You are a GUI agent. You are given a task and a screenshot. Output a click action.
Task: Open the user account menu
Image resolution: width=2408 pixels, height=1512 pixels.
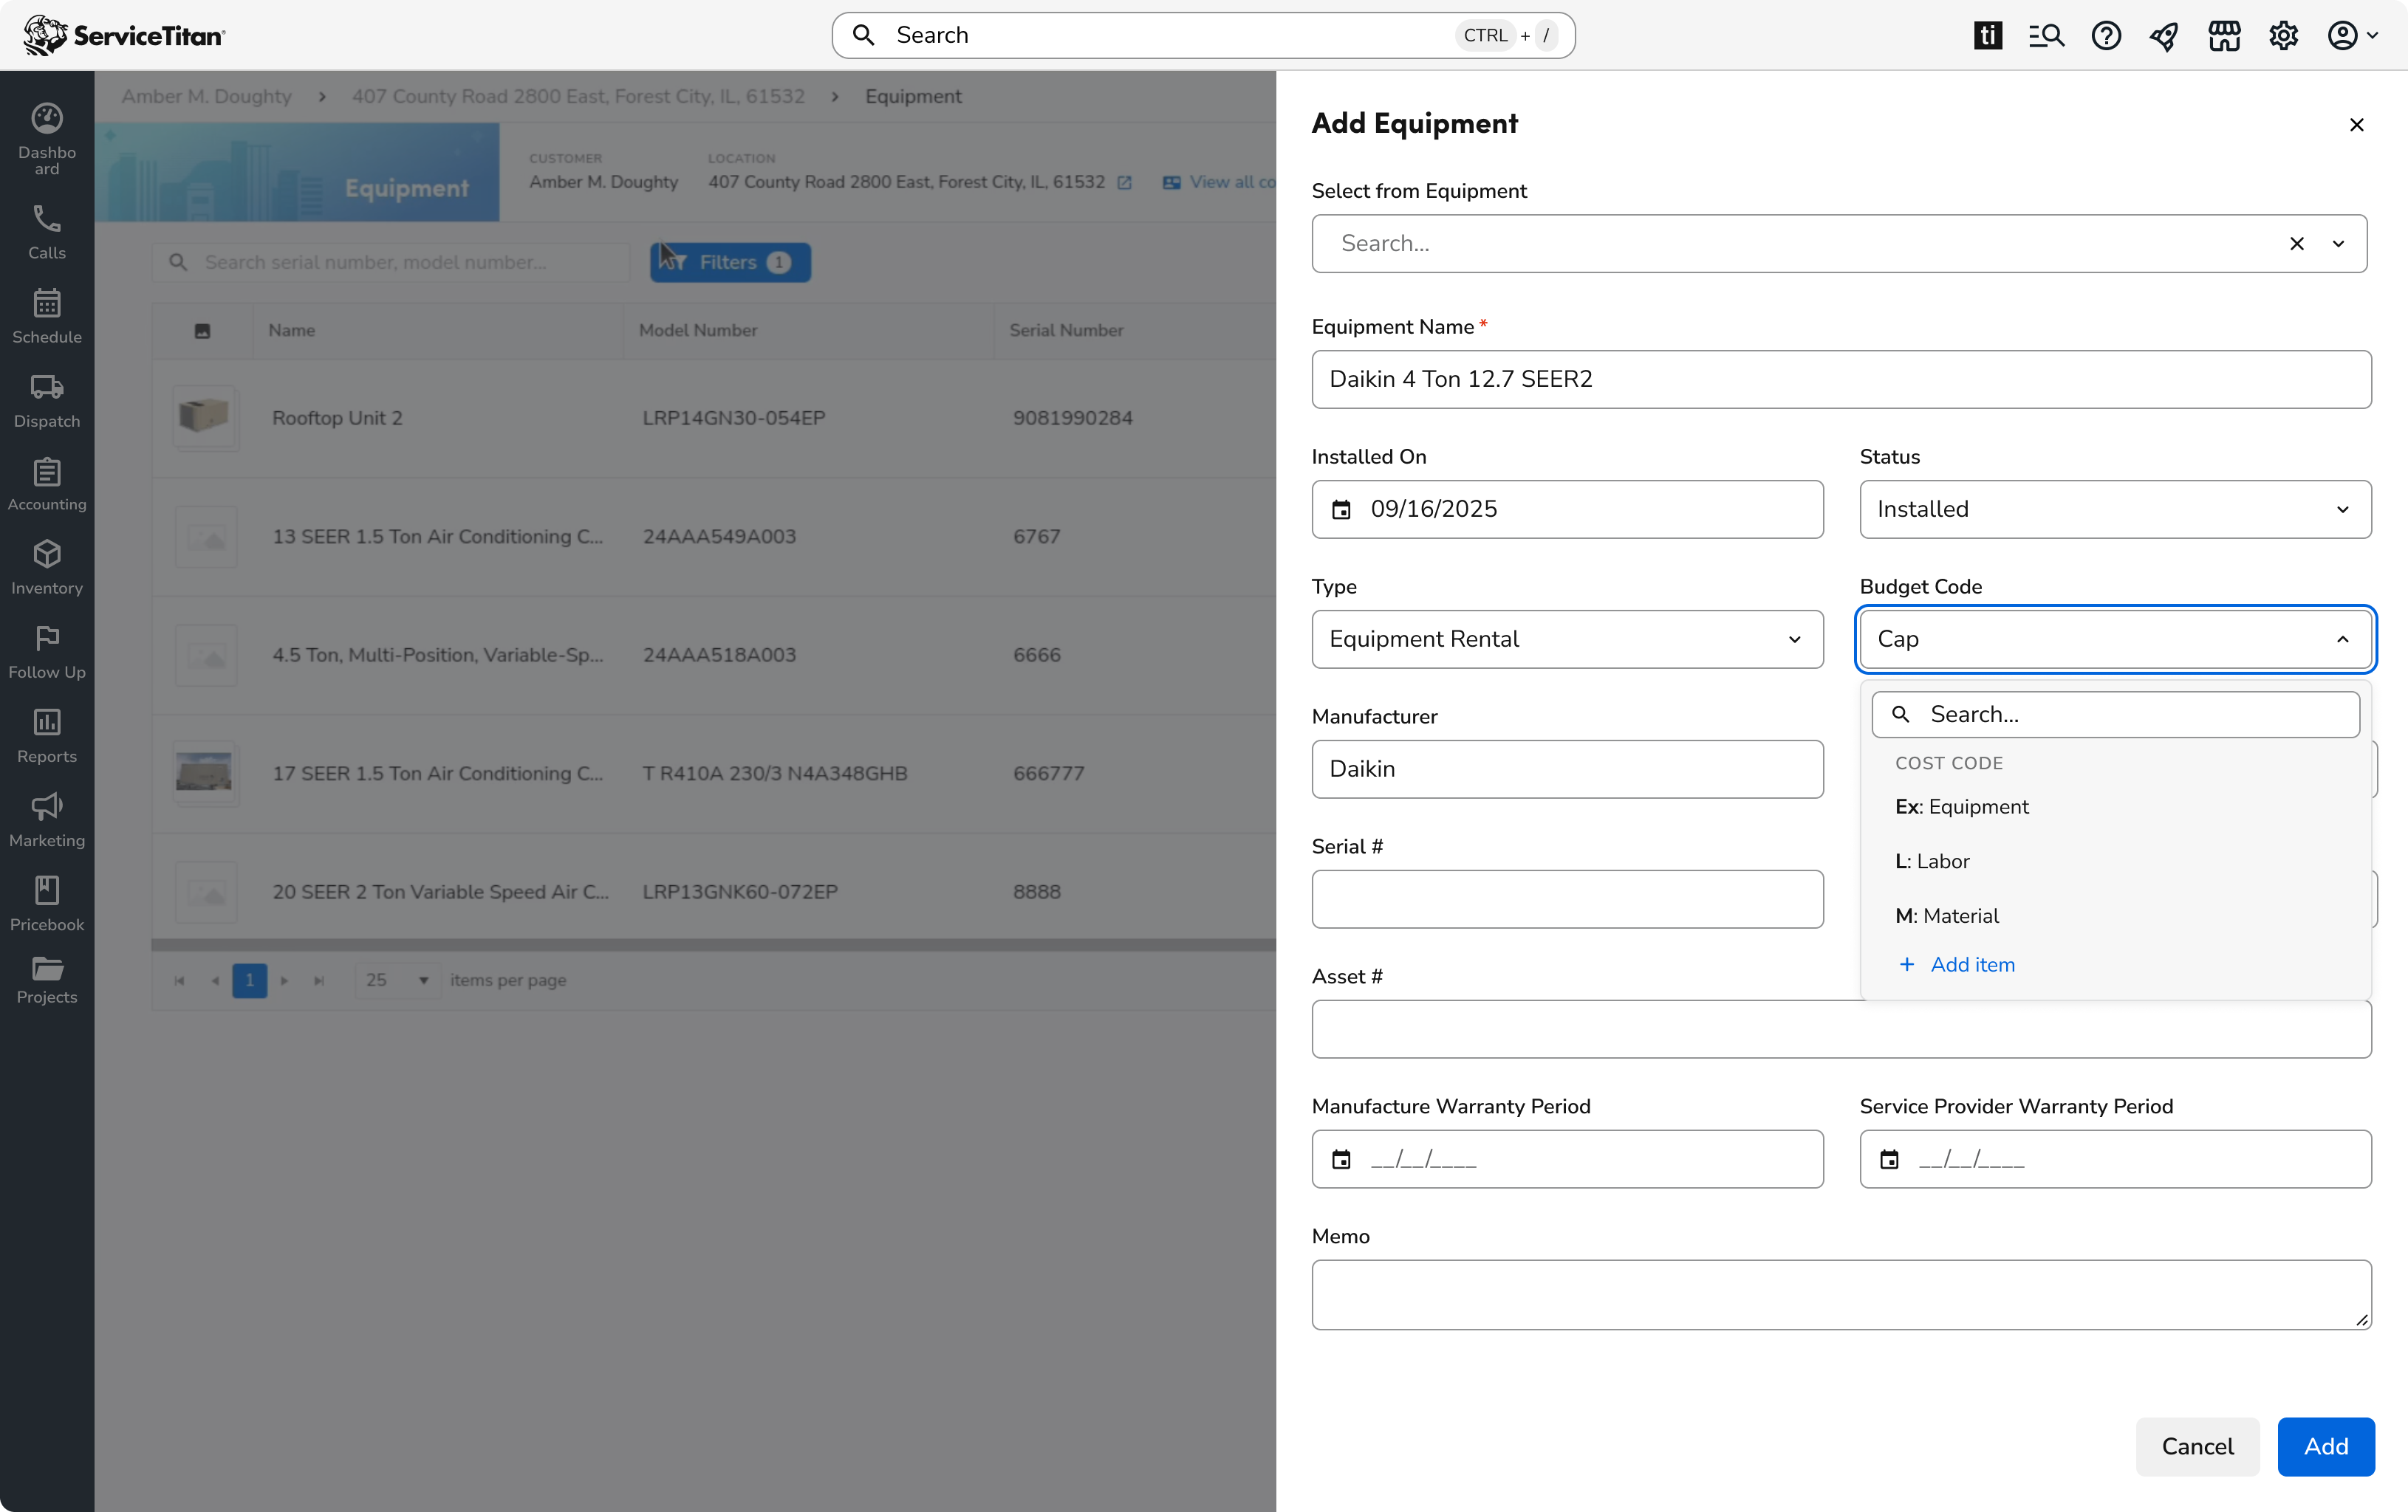2352,36
